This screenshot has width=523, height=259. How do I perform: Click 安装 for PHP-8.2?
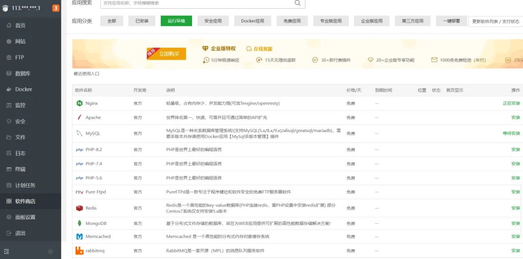tap(516, 150)
